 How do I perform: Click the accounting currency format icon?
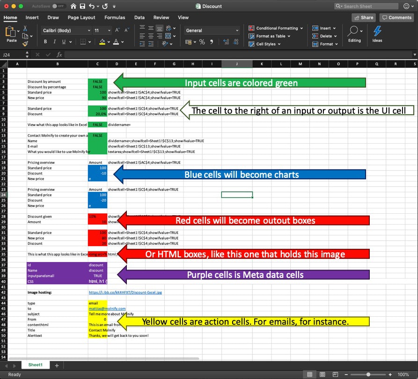(189, 42)
